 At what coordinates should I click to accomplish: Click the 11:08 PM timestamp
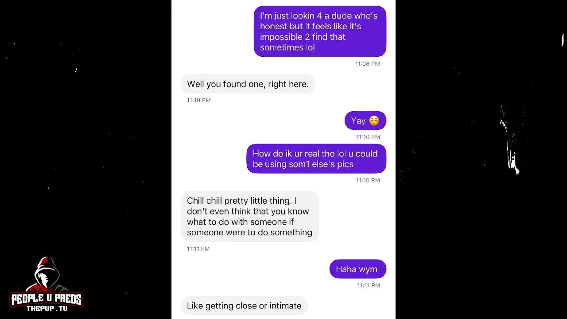coord(367,64)
